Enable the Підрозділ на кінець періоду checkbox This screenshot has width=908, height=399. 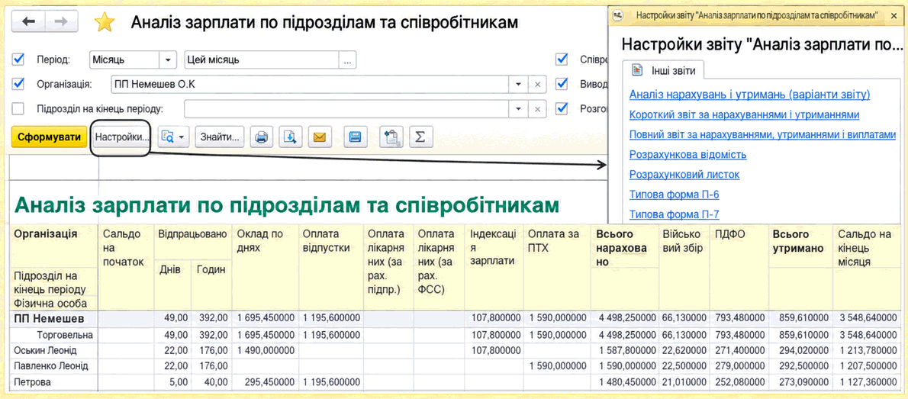pos(18,109)
